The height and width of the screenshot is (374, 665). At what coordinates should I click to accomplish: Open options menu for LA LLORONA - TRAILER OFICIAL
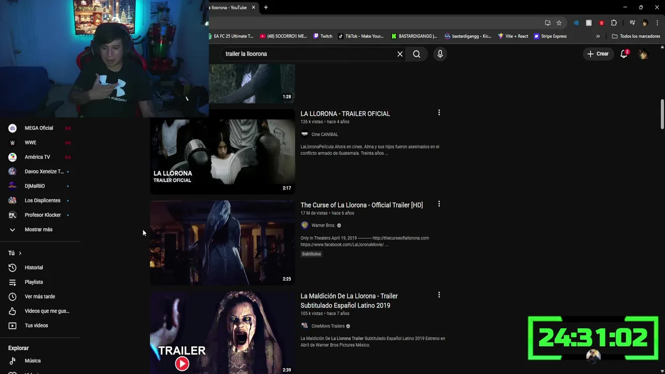click(439, 113)
